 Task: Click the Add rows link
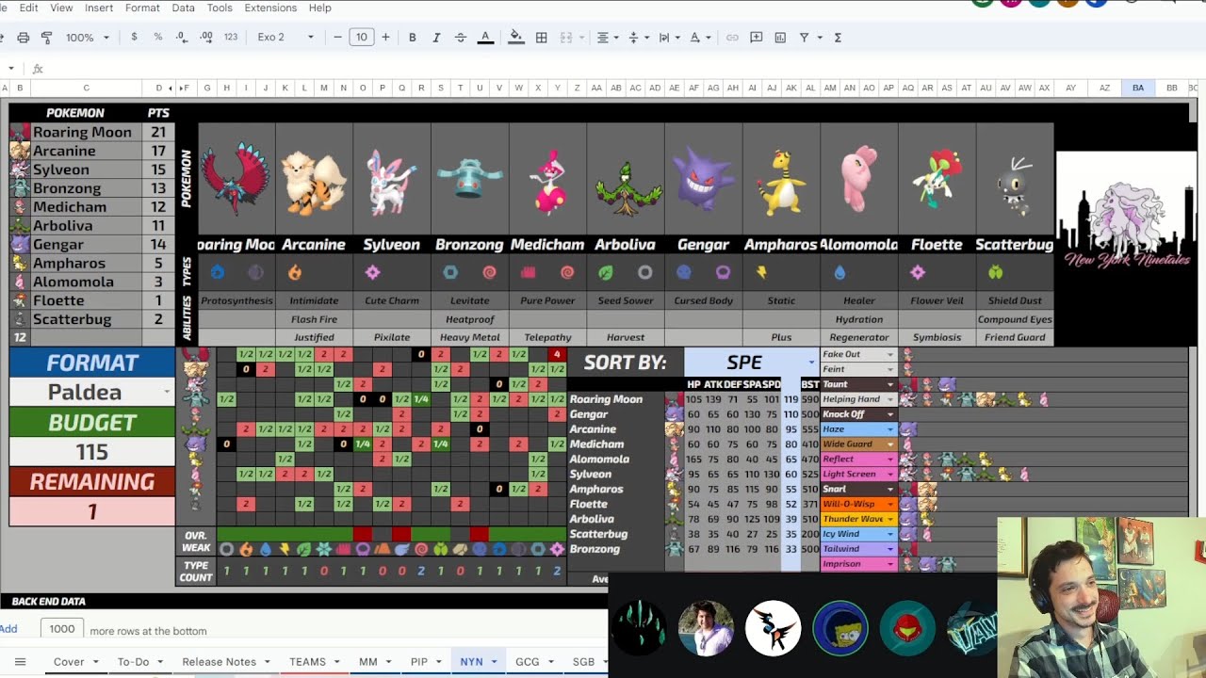coord(8,629)
